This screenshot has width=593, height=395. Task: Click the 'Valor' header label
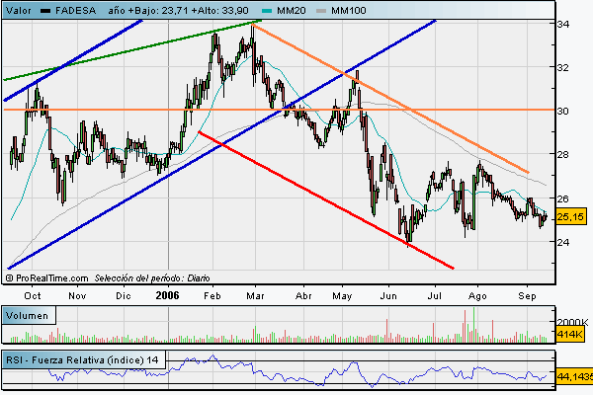19,11
